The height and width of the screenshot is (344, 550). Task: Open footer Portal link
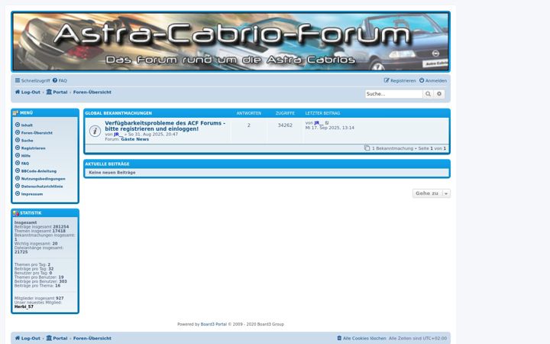[x=57, y=339]
